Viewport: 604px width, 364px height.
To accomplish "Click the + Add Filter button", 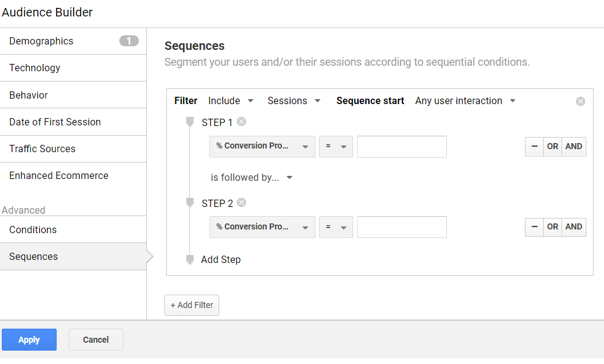I will click(192, 305).
